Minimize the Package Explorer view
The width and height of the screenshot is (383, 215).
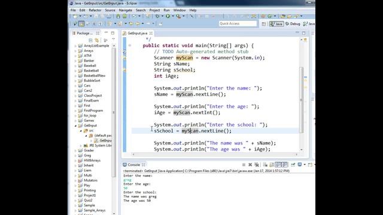pyautogui.click(x=106, y=33)
